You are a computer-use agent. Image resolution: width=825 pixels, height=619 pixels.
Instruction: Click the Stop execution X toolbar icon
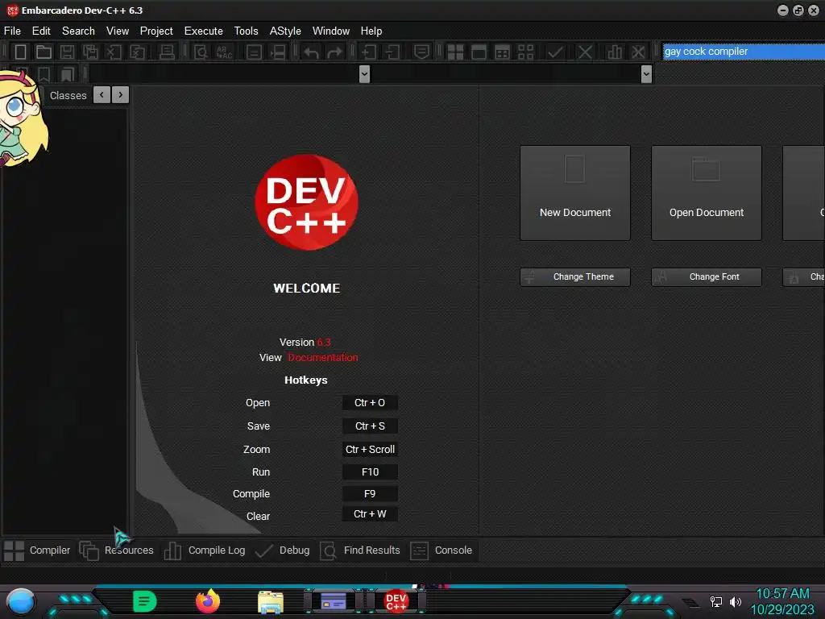click(x=585, y=52)
